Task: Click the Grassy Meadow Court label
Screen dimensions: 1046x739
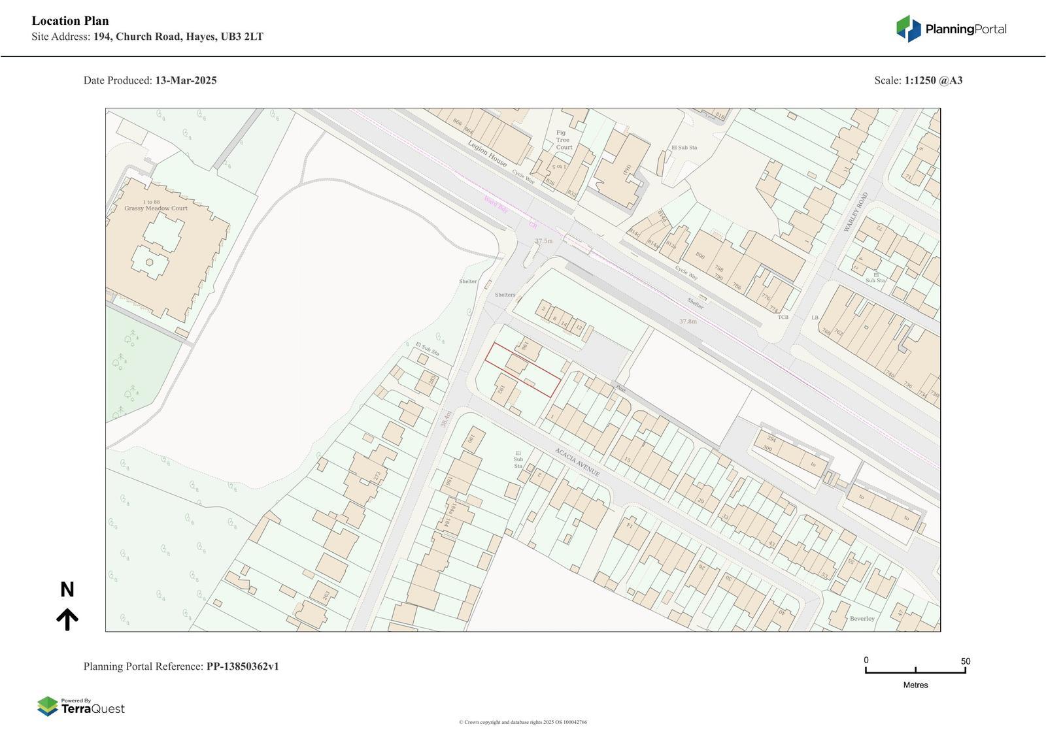Action: [x=156, y=208]
